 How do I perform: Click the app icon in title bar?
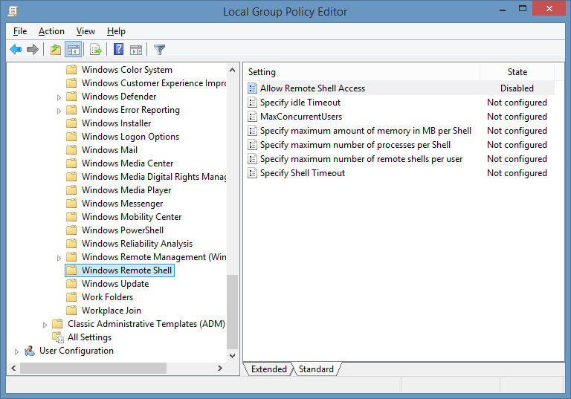13,11
